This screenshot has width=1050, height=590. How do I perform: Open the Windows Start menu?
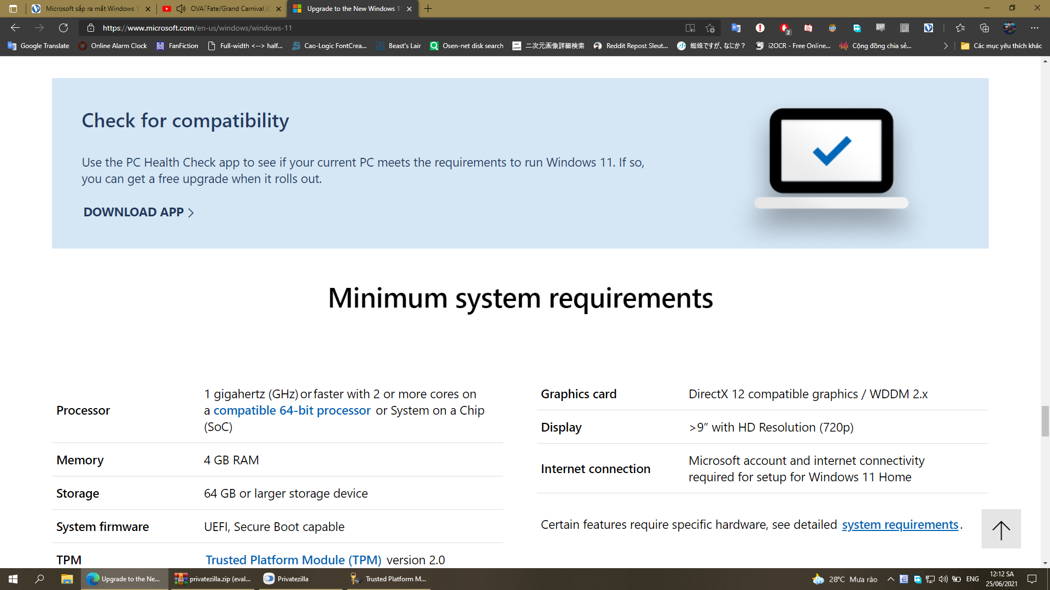point(13,579)
